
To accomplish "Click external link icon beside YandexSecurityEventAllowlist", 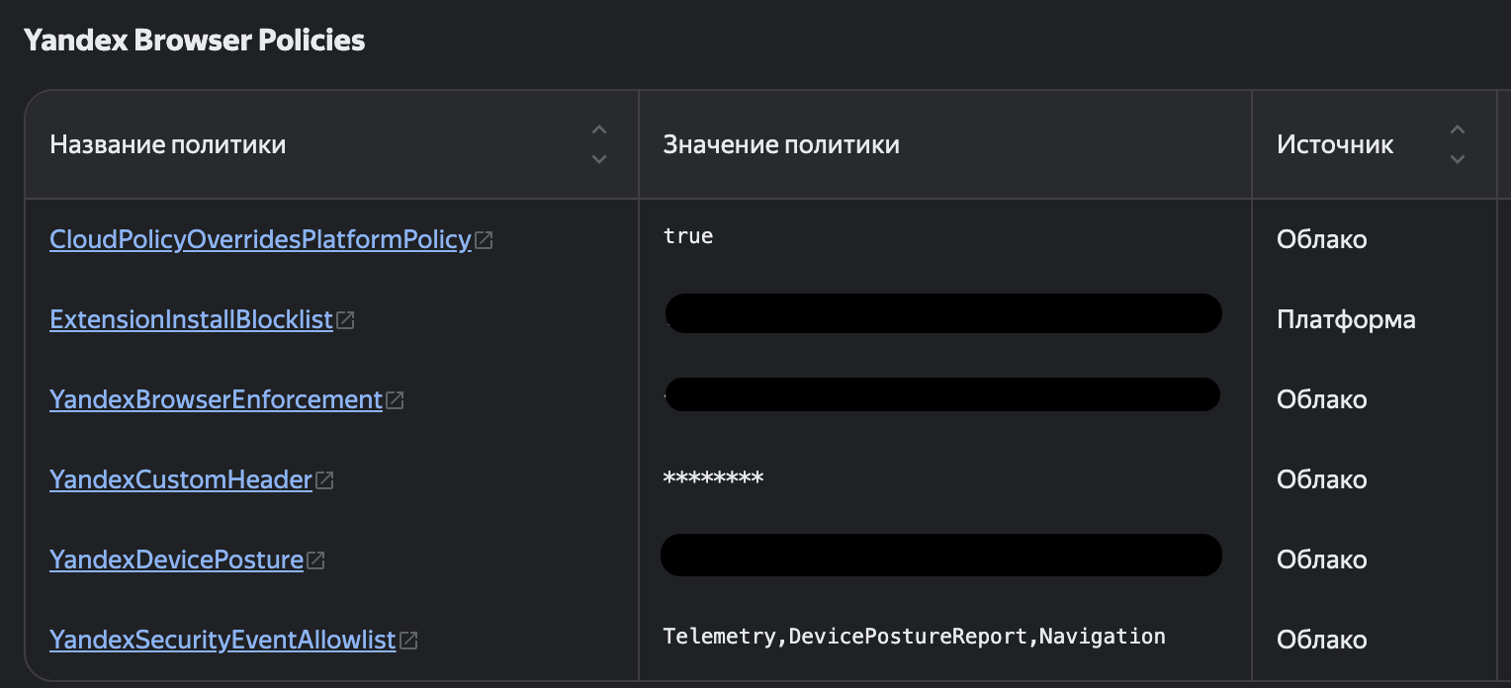I will pos(408,641).
